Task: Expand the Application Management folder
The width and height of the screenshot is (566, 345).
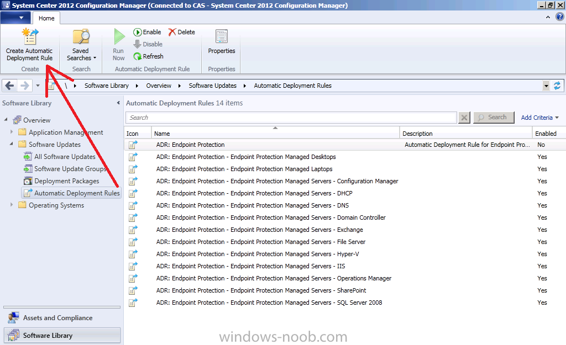Action: pyautogui.click(x=12, y=132)
